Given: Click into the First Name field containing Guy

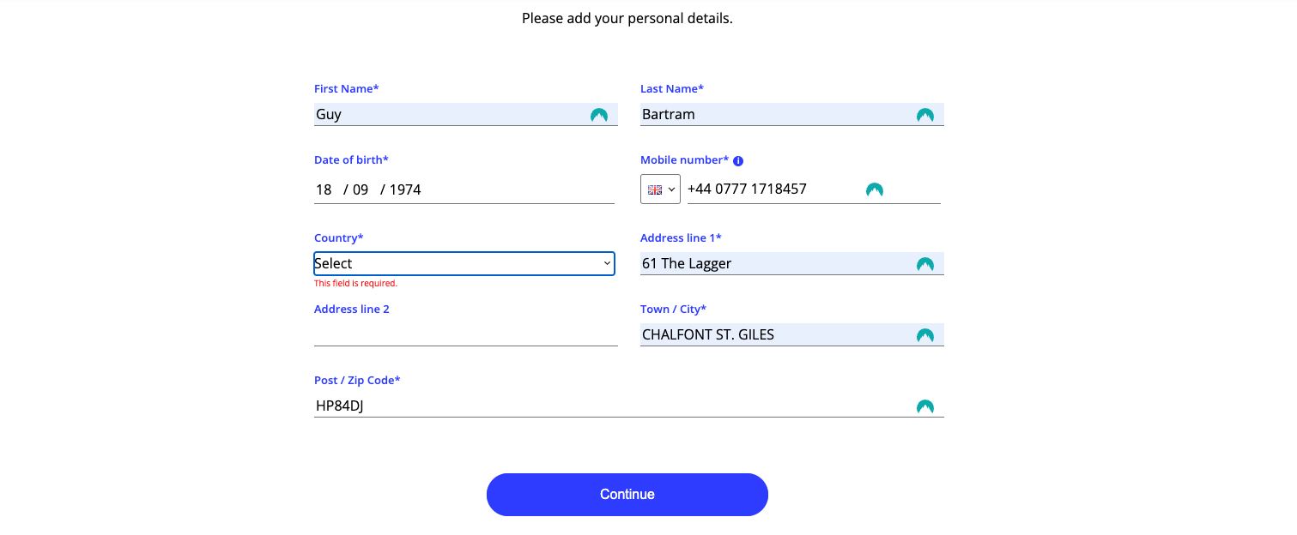Looking at the screenshot, I should coord(446,115).
